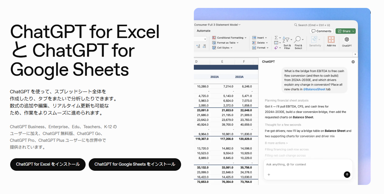This screenshot has width=384, height=194.
Task: Click the Conditional Formatting icon
Action: click(214, 38)
